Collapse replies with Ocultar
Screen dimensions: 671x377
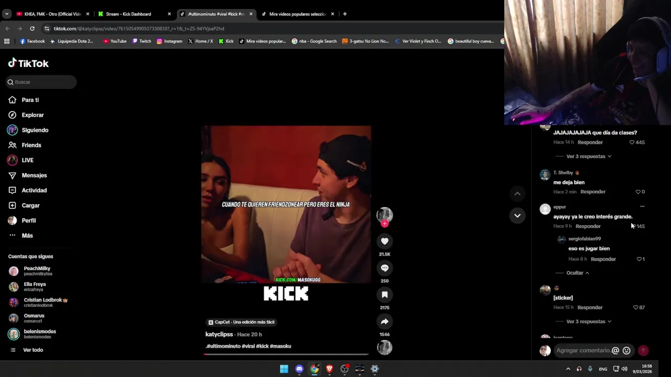click(578, 273)
